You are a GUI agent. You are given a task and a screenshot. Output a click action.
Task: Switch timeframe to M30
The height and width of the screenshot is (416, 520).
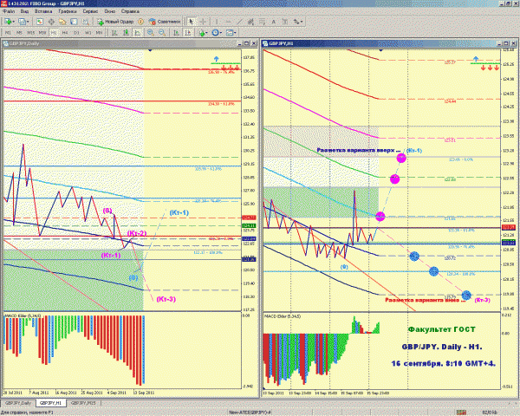(42, 33)
